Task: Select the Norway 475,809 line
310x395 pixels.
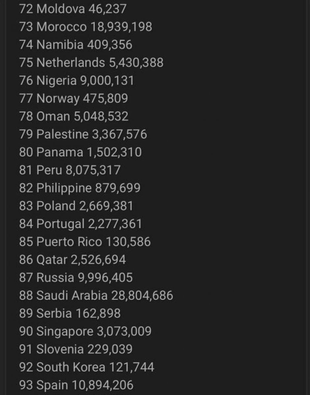Action: coord(73,98)
